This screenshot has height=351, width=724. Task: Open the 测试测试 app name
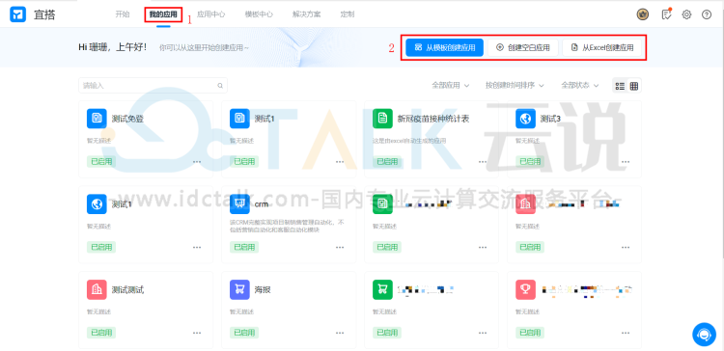127,289
